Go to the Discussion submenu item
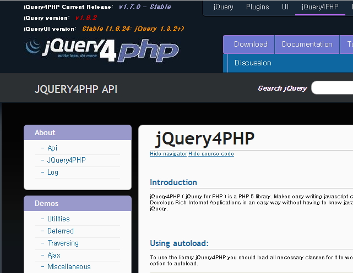353x273 pixels. 253,63
